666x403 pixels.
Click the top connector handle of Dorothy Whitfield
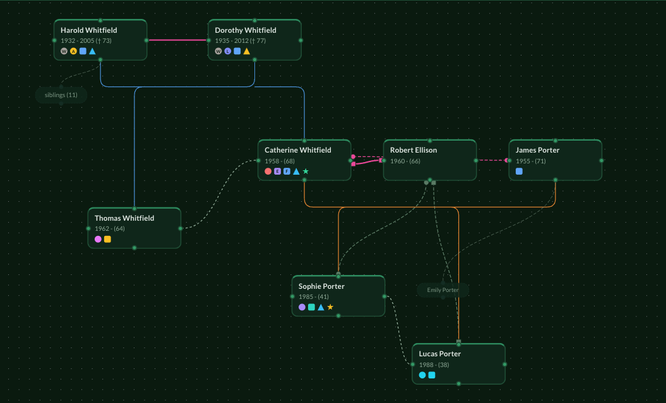(254, 20)
